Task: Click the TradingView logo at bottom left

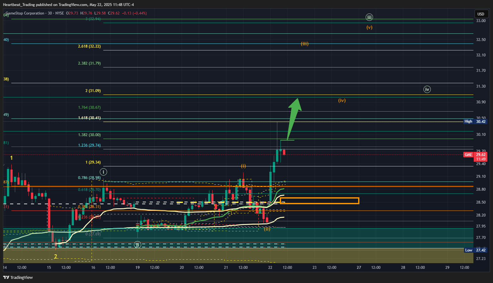Action: pyautogui.click(x=18, y=277)
